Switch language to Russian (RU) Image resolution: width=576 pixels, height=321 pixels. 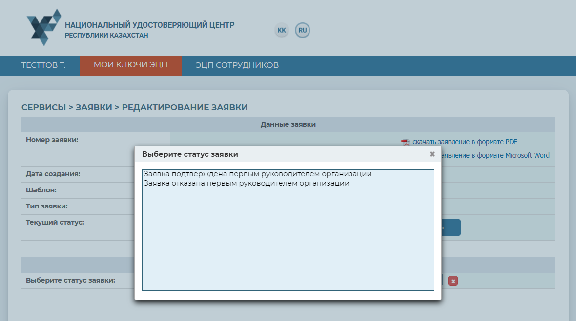303,30
